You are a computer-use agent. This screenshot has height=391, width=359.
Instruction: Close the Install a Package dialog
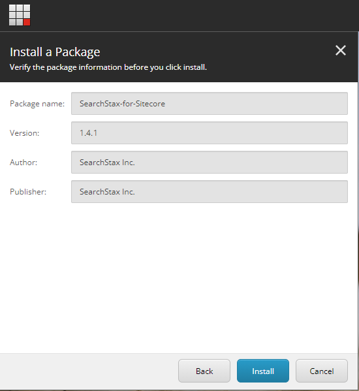(x=340, y=50)
